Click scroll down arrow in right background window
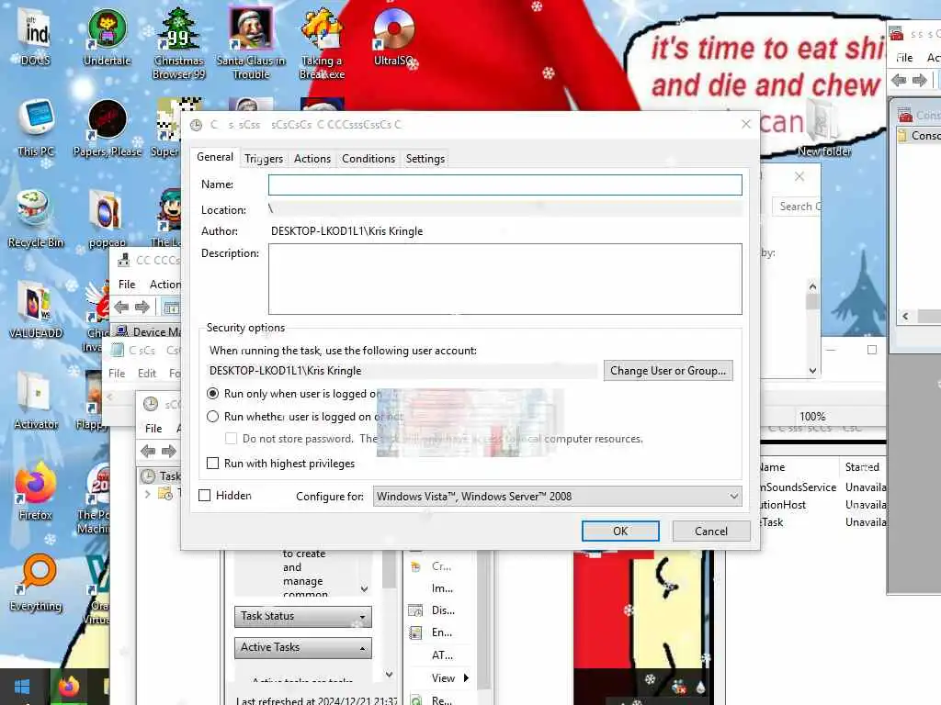Viewport: 941px width, 705px height. tap(812, 371)
